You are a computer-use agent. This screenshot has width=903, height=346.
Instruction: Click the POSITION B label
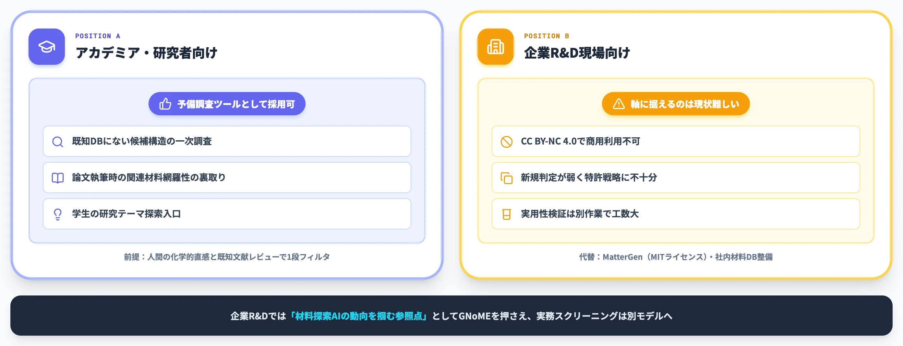coord(547,36)
